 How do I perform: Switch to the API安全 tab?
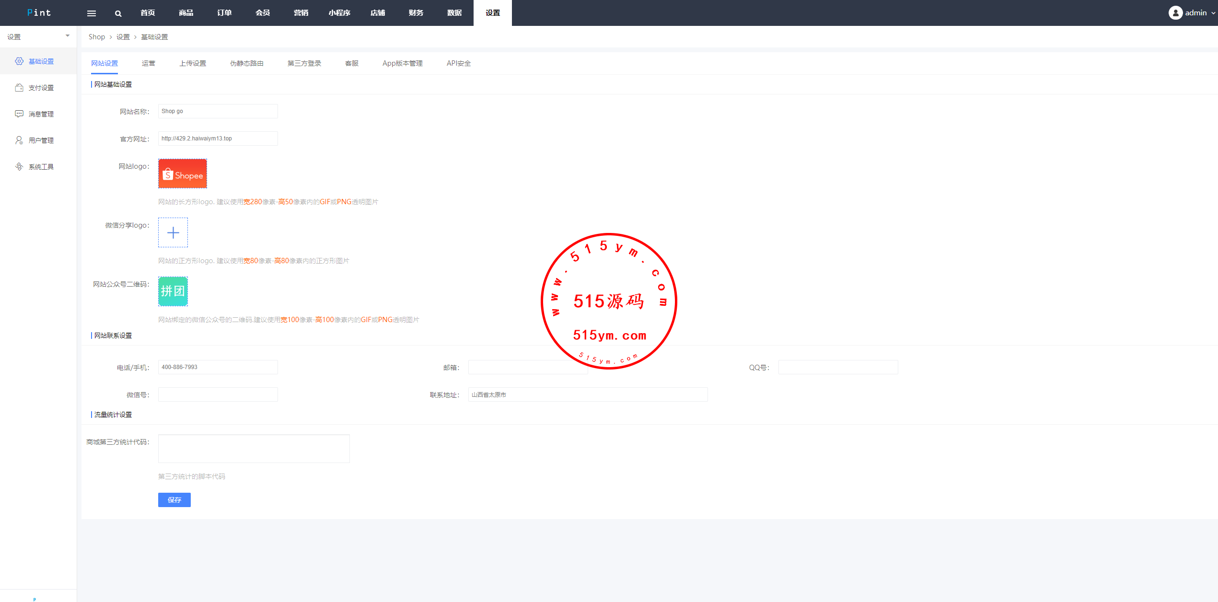458,63
